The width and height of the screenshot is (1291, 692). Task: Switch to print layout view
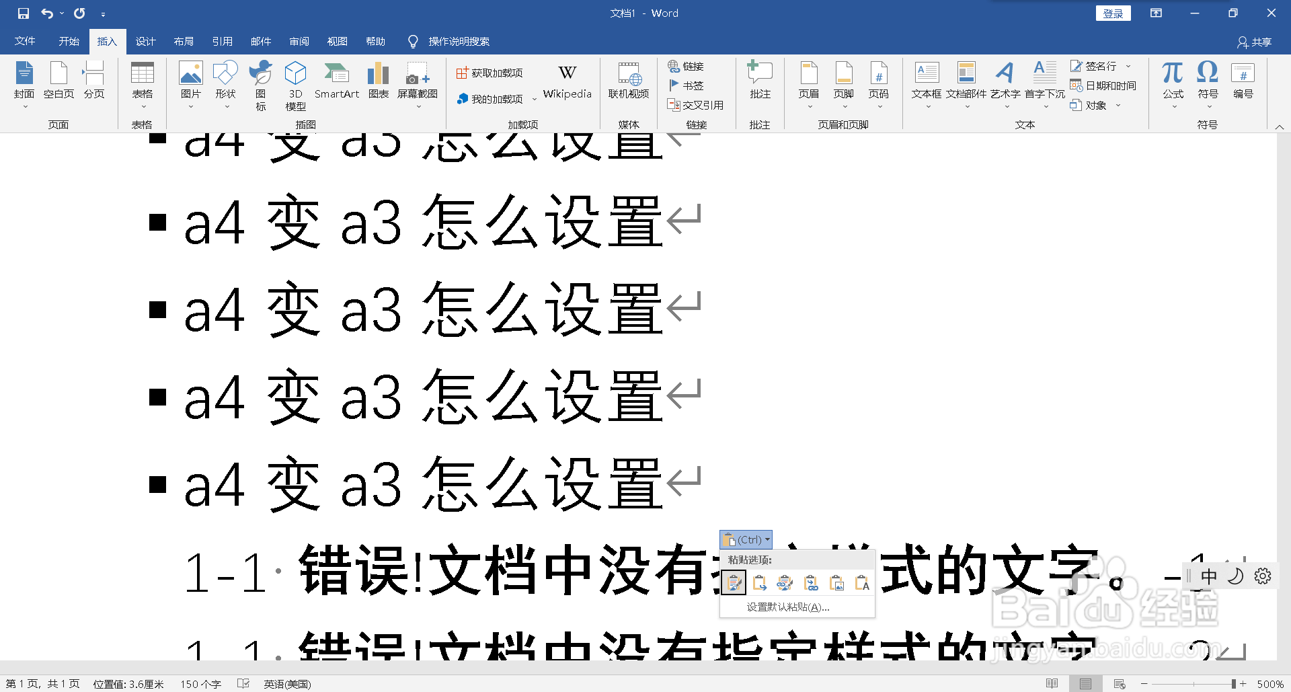click(x=1086, y=683)
